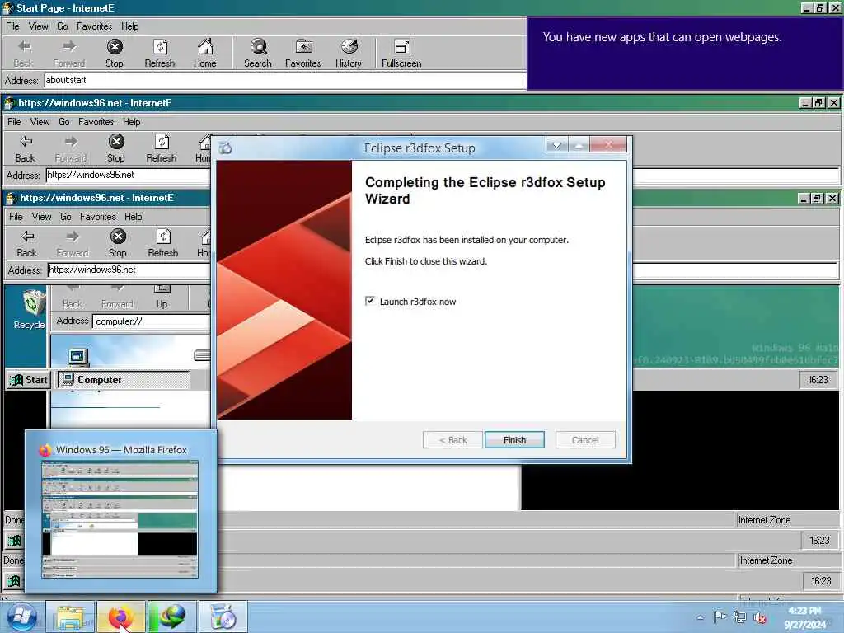Click the Computer taskbar button in Windows 96
This screenshot has width=844, height=633.
124,379
